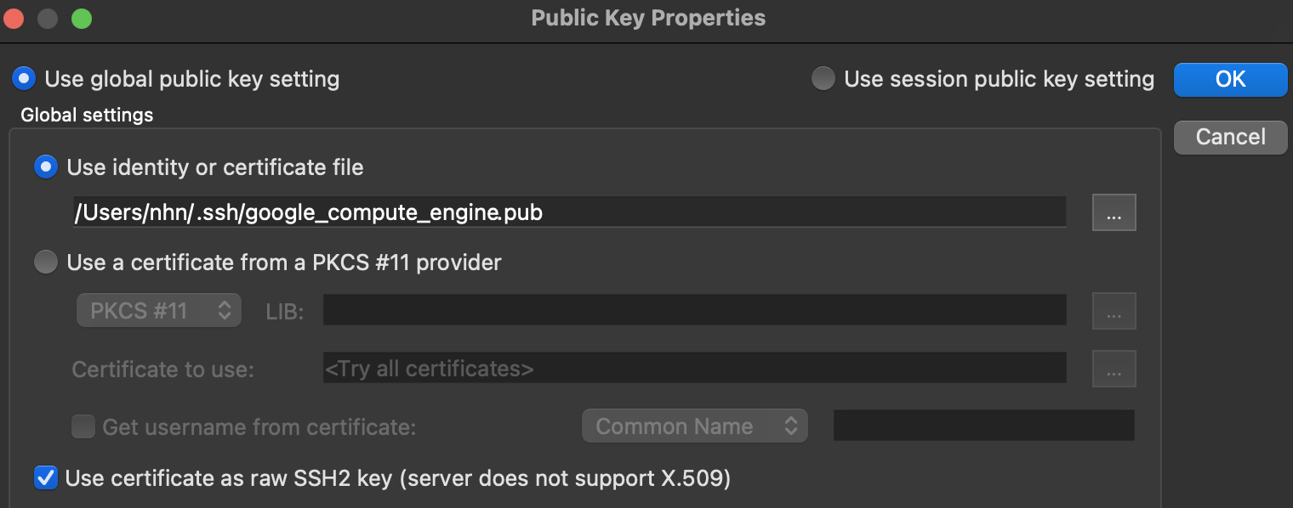Screen dimensions: 1293x508
Task: Uncheck Use certificate as raw SSH2 key
Action: pos(45,478)
